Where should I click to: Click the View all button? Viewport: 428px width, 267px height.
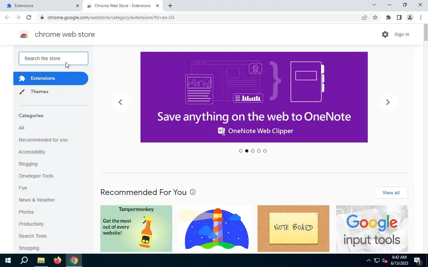[x=391, y=193]
